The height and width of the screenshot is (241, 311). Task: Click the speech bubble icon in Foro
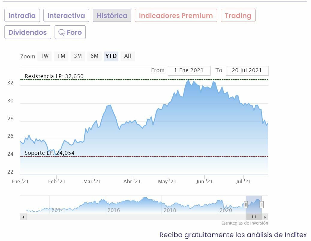(x=62, y=33)
